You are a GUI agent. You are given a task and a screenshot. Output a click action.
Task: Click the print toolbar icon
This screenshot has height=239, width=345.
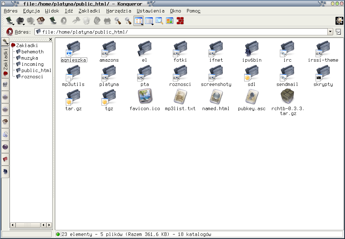(107, 21)
